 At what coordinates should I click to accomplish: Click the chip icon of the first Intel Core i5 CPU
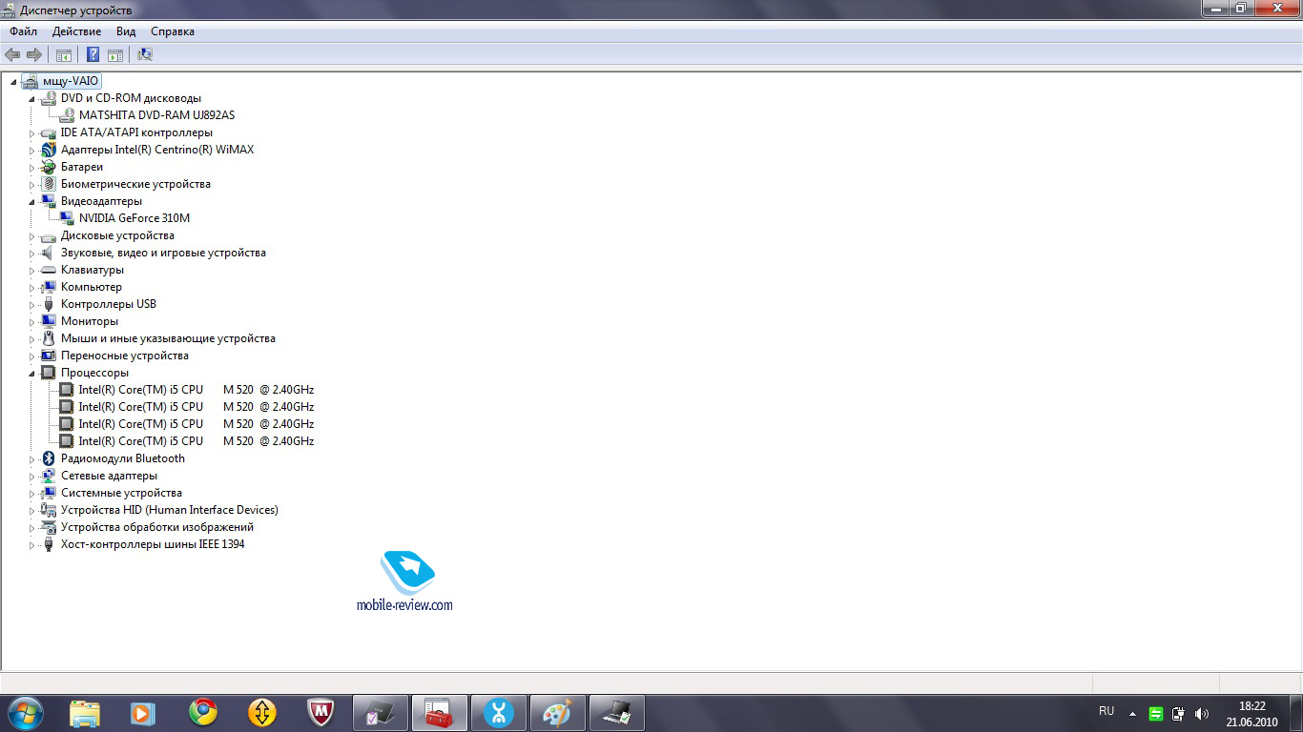67,390
